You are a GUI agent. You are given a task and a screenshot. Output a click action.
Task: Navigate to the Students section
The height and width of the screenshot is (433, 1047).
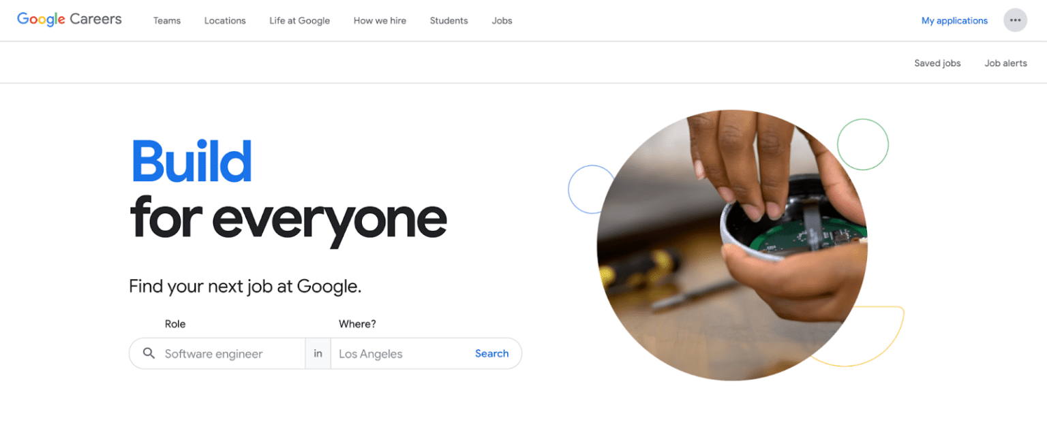tap(449, 20)
